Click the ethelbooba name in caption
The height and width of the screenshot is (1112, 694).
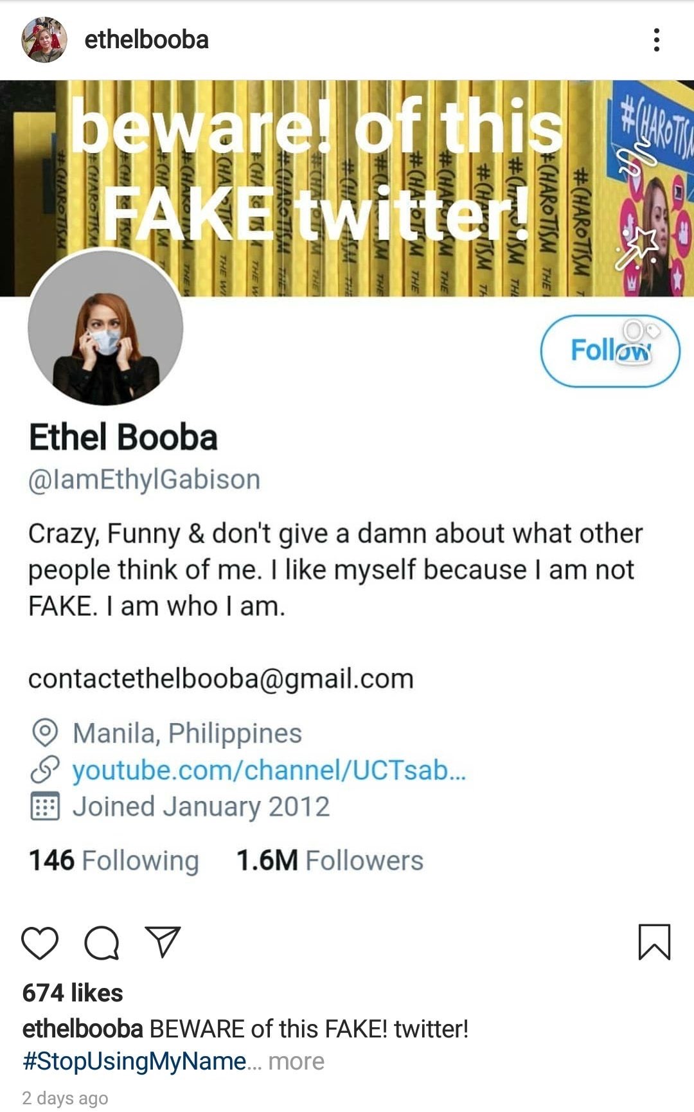point(82,1029)
